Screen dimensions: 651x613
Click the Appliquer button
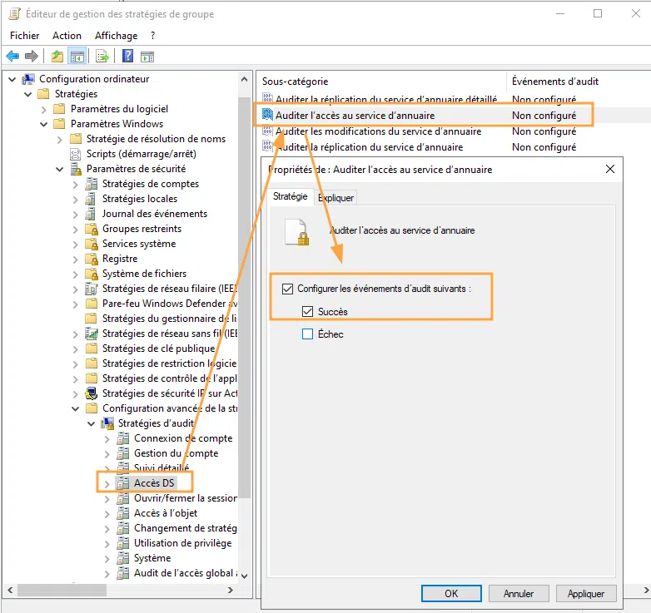[586, 594]
